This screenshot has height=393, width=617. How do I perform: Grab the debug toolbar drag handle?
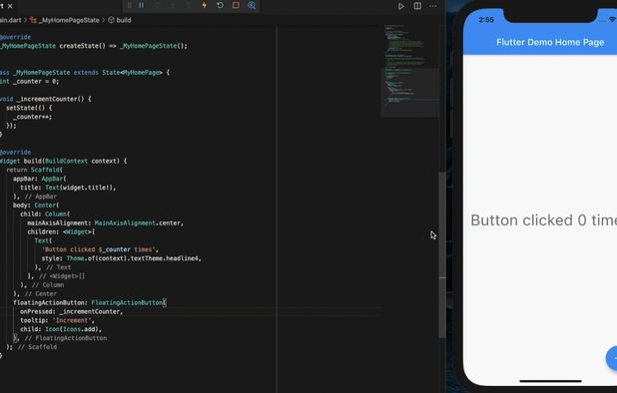coord(130,5)
